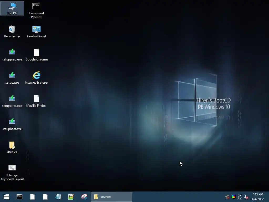Select the Command Prompt desktop shortcut
The width and height of the screenshot is (269, 202).
pos(36,11)
